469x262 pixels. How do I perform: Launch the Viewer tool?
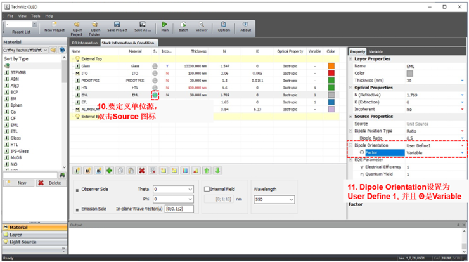coord(202,25)
